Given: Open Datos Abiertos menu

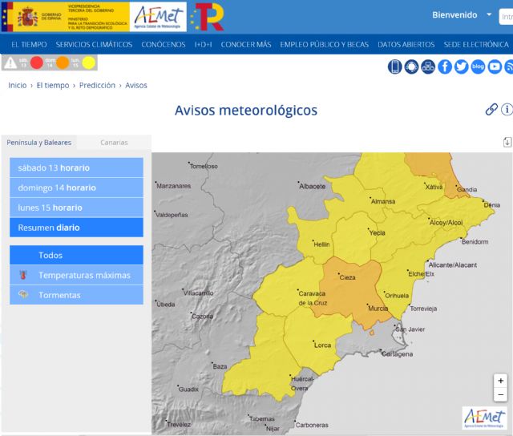Looking at the screenshot, I should click(x=406, y=45).
